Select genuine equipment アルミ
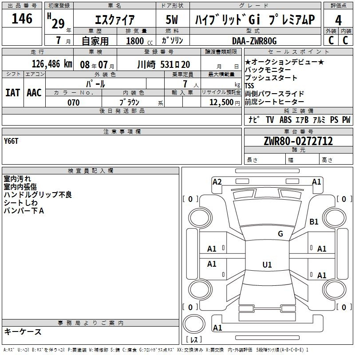Image resolution: width=355 pixels, height=355 pixels. tap(319, 119)
